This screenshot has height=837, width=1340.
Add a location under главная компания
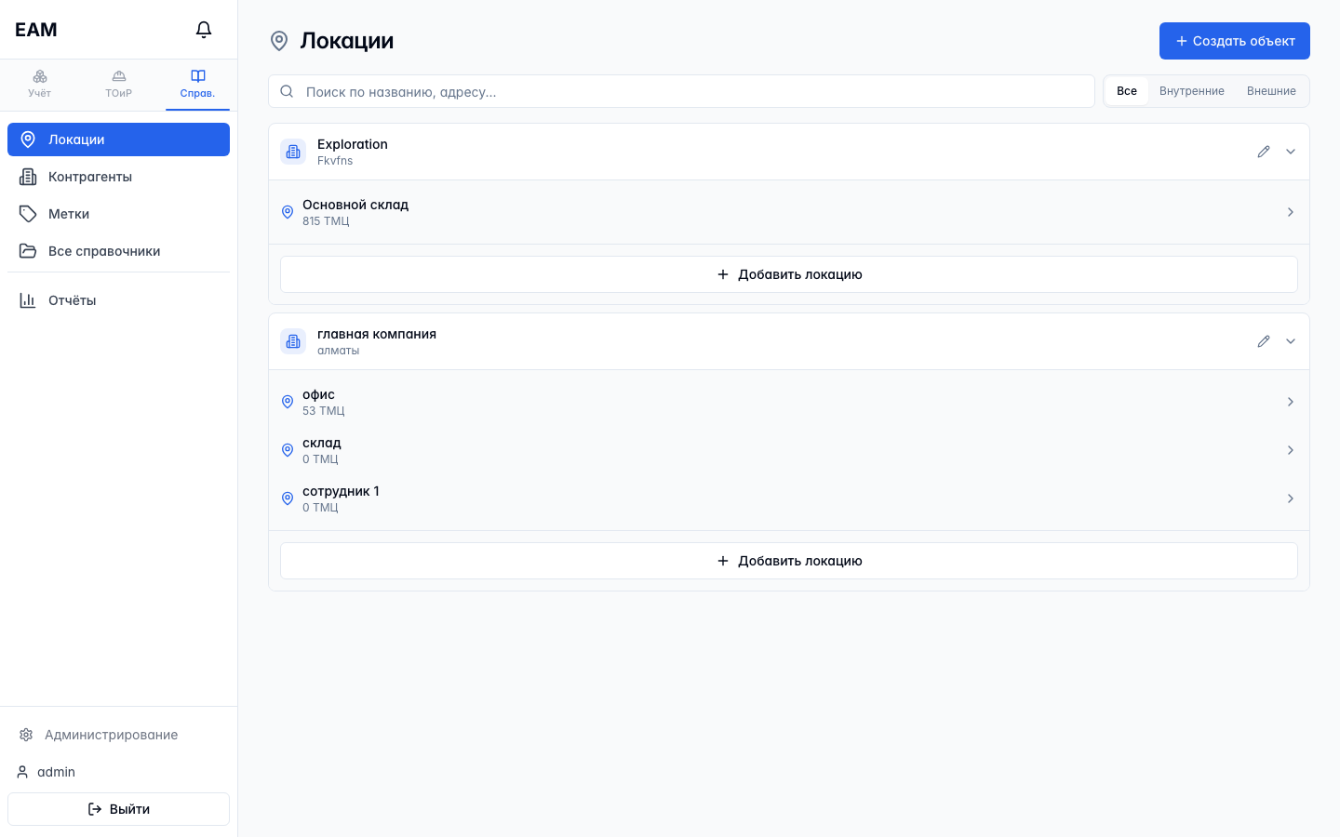click(x=789, y=561)
